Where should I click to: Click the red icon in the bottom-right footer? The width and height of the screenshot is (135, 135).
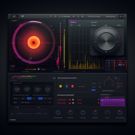tap(124, 120)
